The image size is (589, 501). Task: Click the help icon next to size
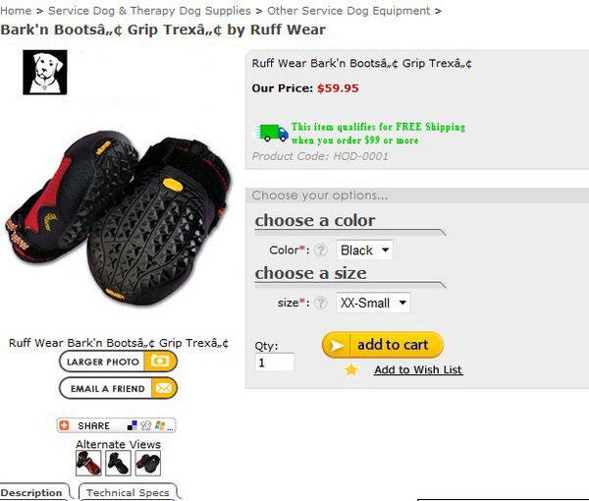coord(320,303)
